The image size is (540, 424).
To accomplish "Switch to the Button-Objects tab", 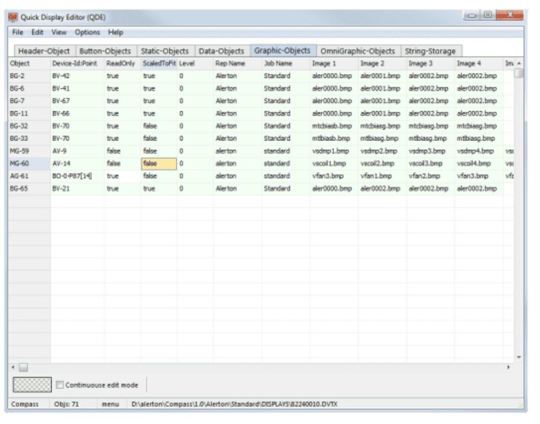I will 105,51.
